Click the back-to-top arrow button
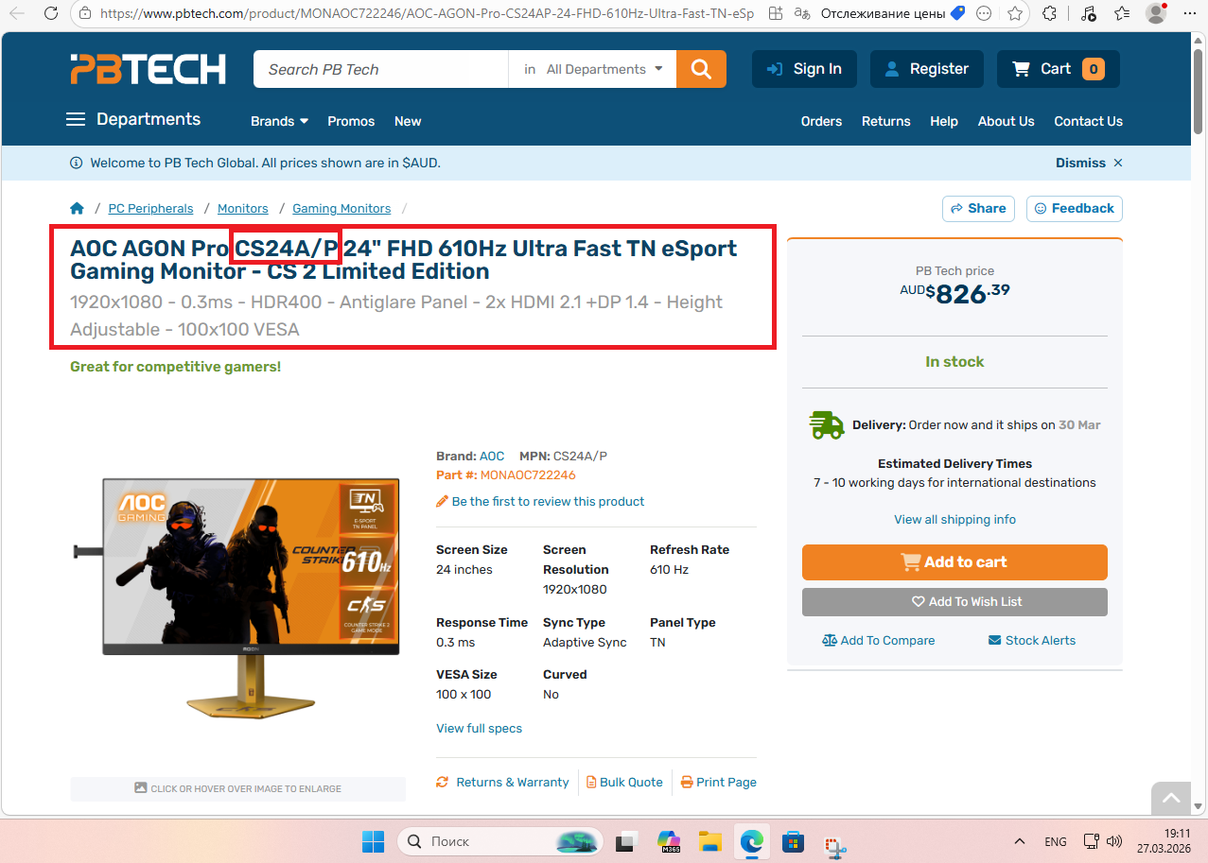The image size is (1208, 863). (1171, 799)
